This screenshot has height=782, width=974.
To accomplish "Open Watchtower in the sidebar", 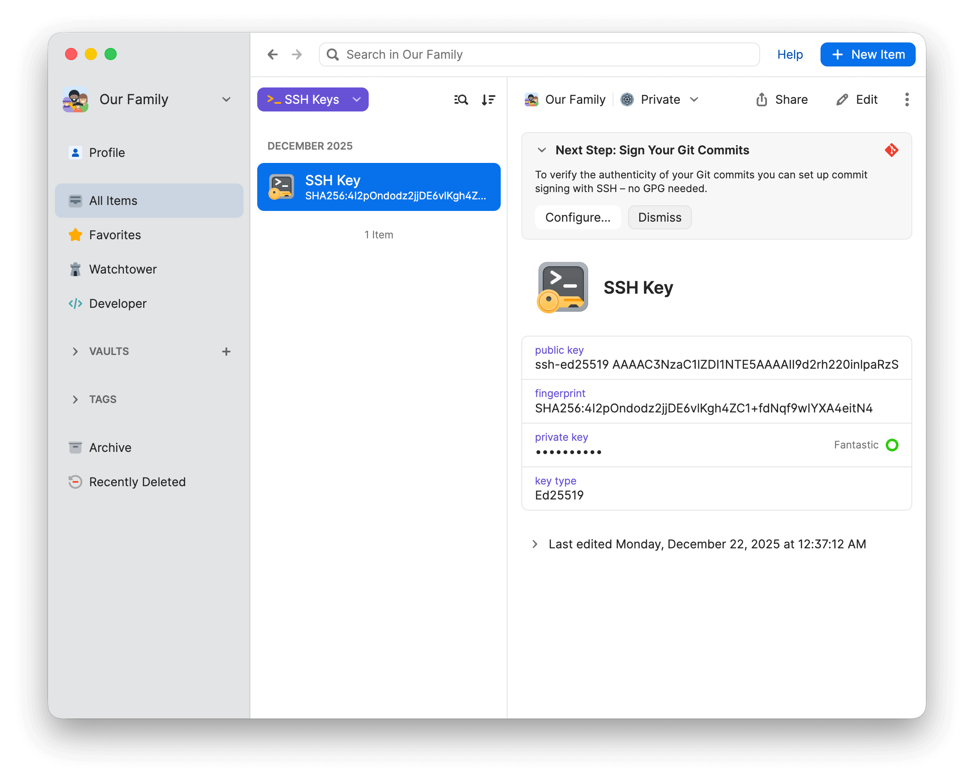I will (x=123, y=269).
